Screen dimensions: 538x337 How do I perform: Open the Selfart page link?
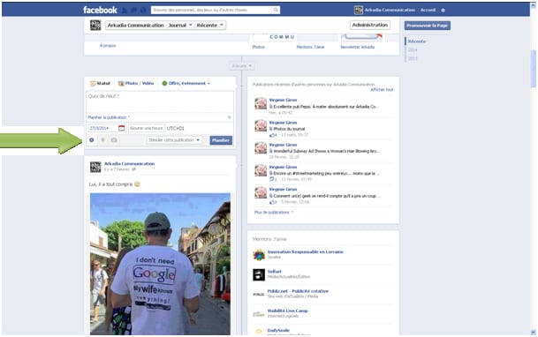(274, 271)
